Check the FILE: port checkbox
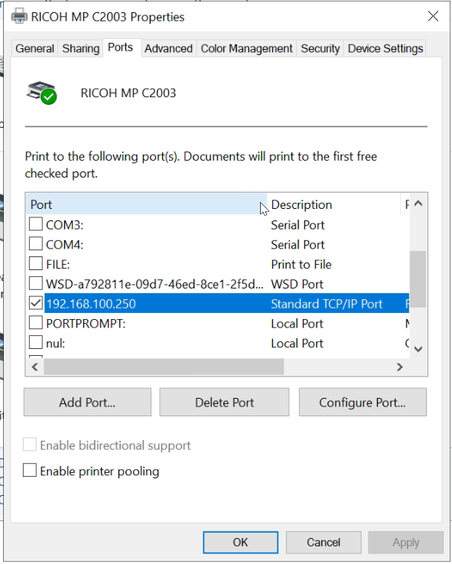452x564 pixels. [x=36, y=263]
